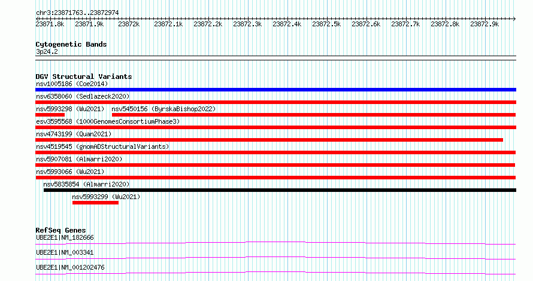This screenshot has width=533, height=281.
Task: Click the Cytogenetic Bands track title
Action: [x=71, y=44]
